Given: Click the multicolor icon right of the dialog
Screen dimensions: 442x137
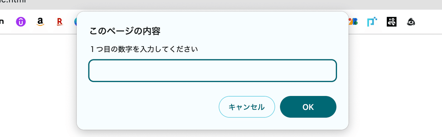Looking at the screenshot, I should 353,22.
